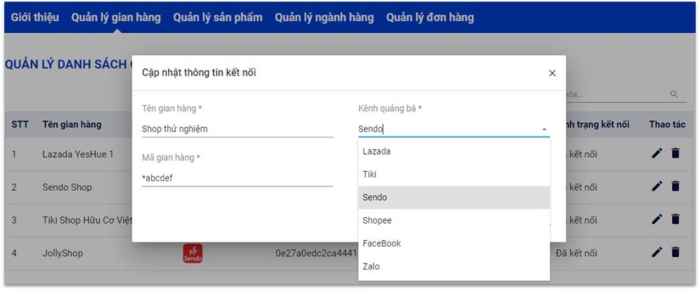Click the Kênh quảng bá combo field

point(454,129)
